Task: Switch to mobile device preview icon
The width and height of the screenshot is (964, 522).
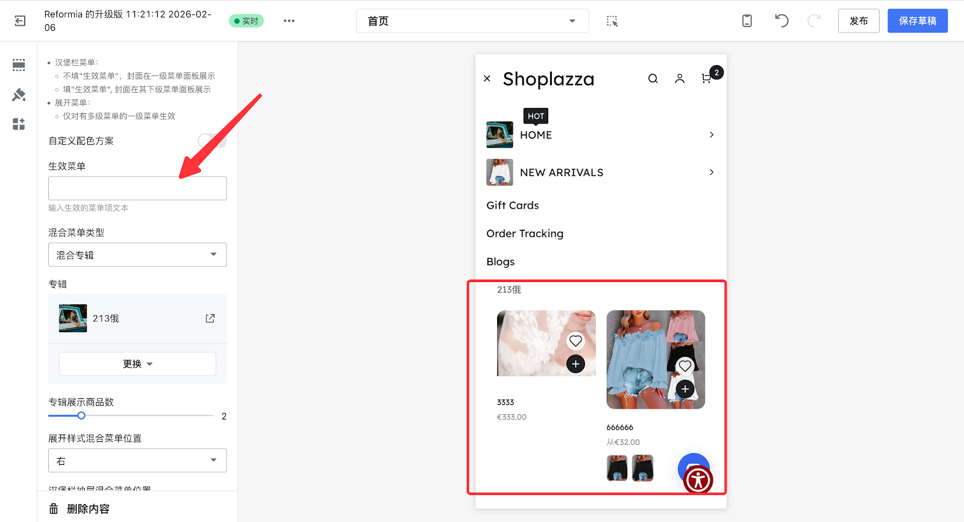Action: (746, 21)
